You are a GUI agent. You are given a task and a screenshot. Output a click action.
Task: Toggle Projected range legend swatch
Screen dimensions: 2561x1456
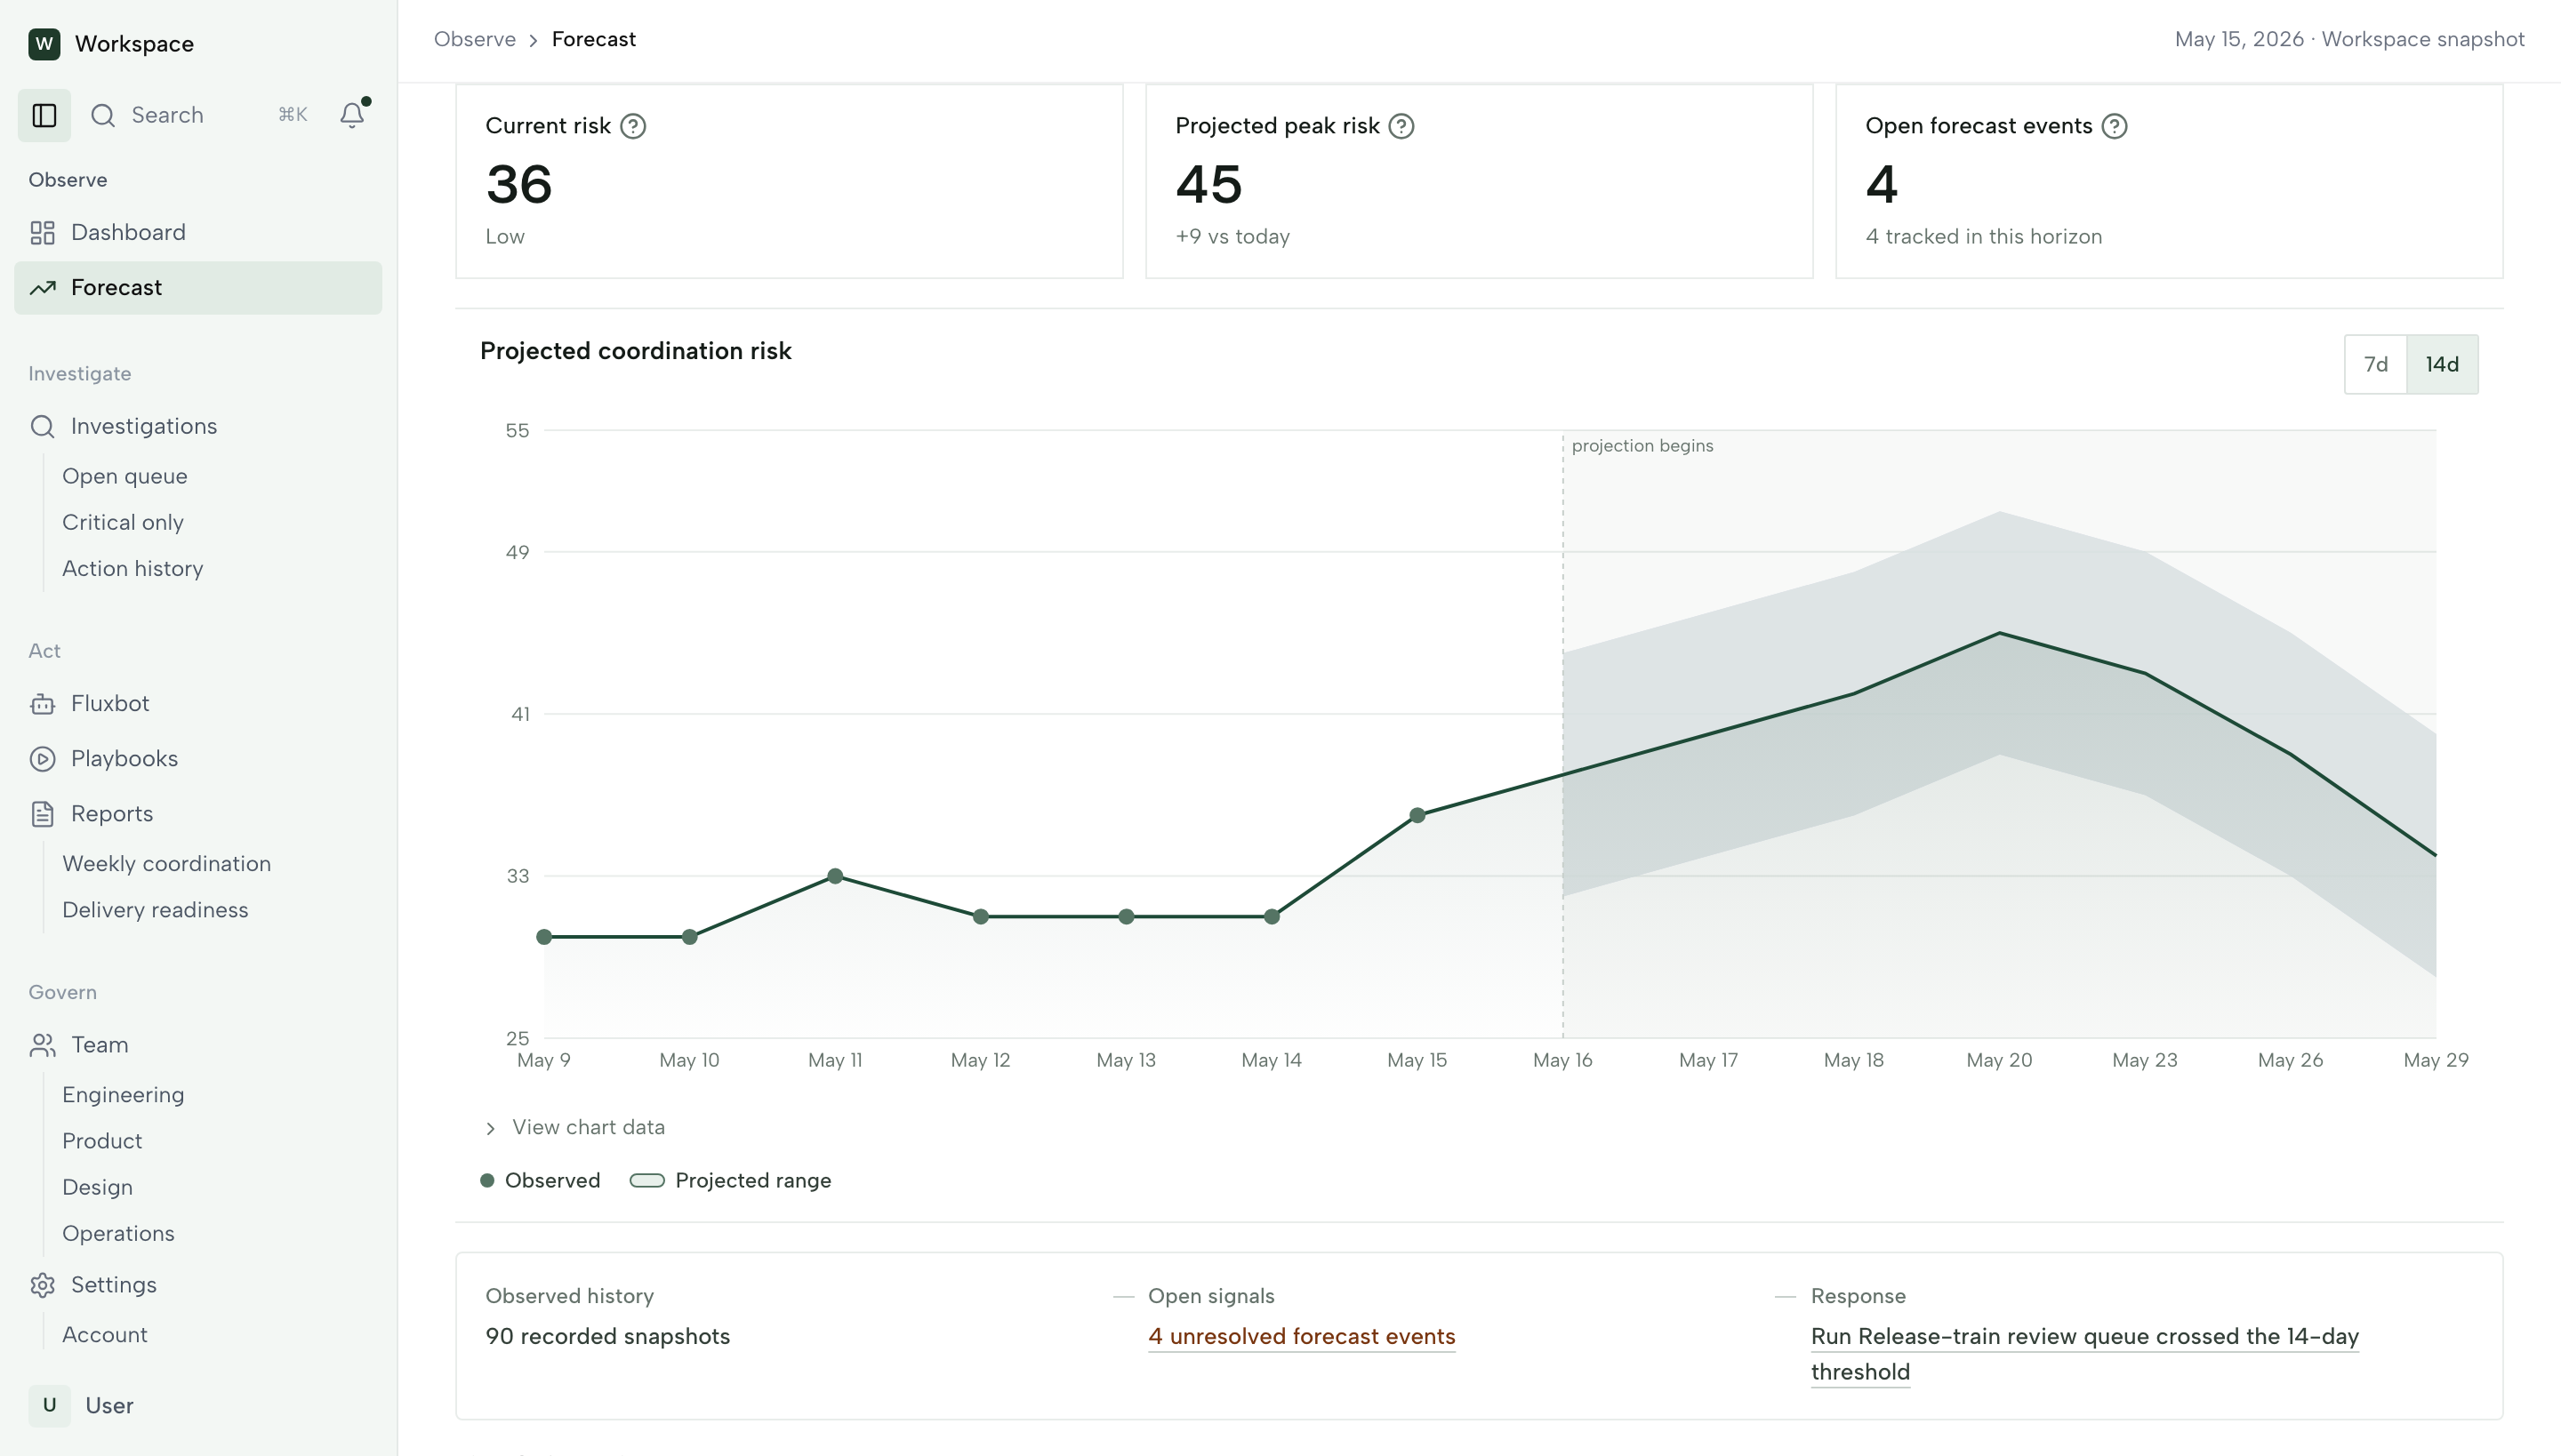point(647,1180)
